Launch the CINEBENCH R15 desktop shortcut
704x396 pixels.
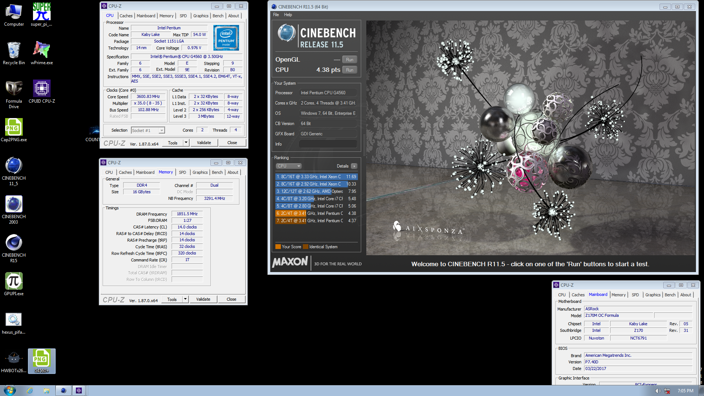tap(14, 249)
